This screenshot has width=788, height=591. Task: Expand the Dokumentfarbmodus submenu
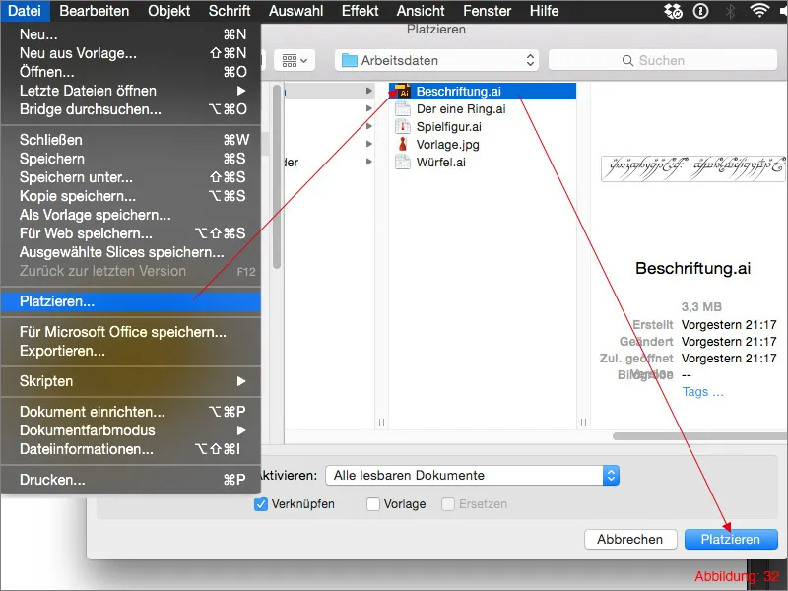point(131,430)
